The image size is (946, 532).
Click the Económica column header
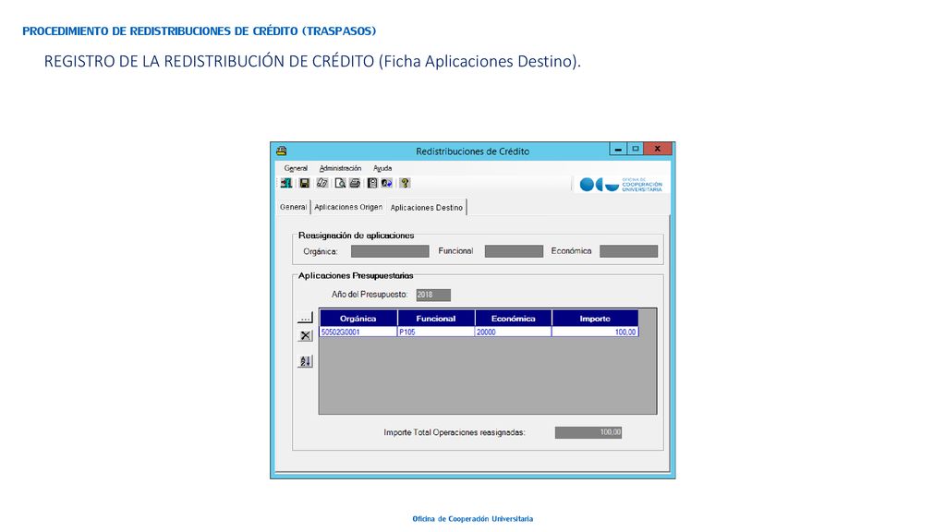click(514, 318)
